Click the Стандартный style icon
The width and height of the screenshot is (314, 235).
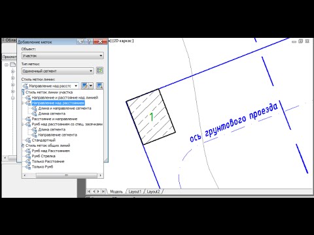click(x=28, y=140)
